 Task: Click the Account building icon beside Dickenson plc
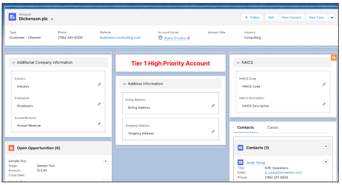coord(12,17)
